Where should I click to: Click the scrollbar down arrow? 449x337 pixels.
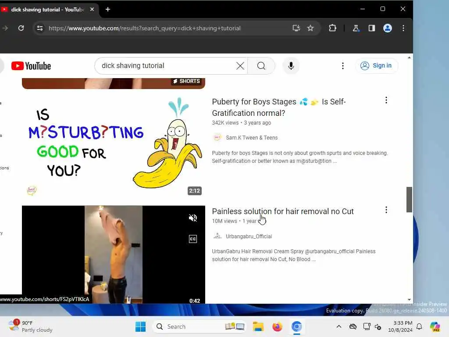[409, 300]
